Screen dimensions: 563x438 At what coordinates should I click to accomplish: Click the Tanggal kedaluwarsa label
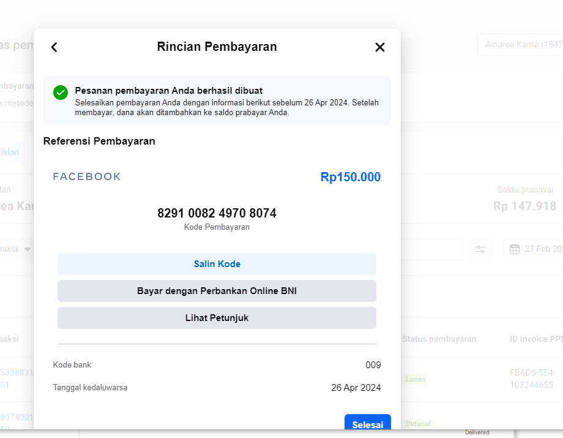90,387
